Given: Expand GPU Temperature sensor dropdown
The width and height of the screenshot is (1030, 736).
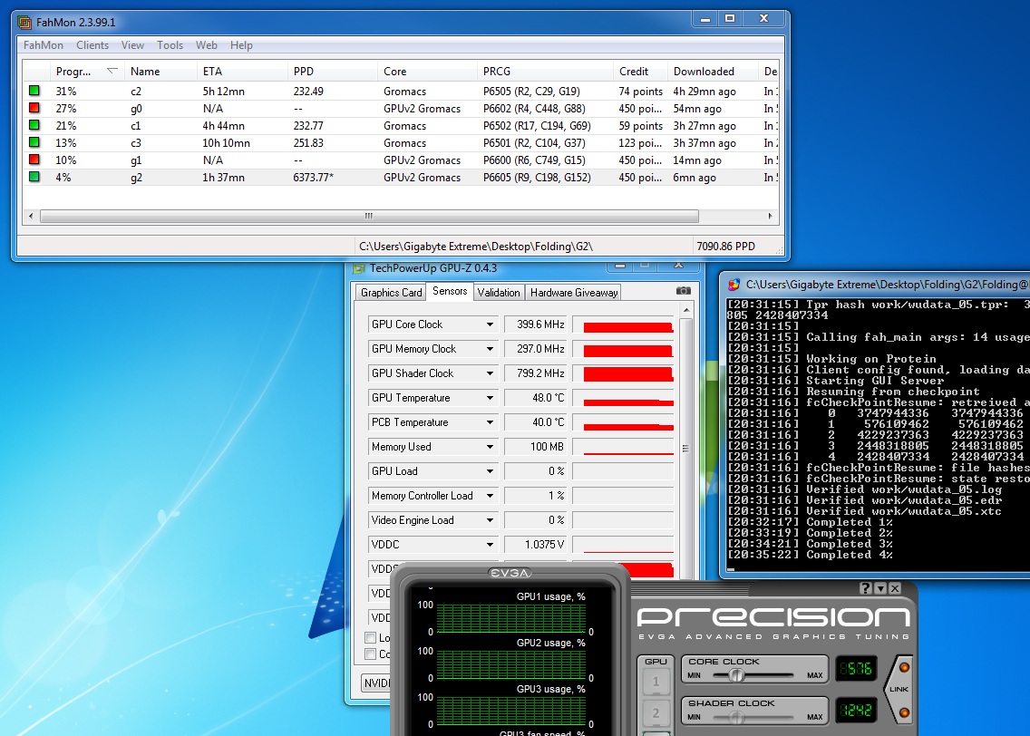Looking at the screenshot, I should point(490,398).
